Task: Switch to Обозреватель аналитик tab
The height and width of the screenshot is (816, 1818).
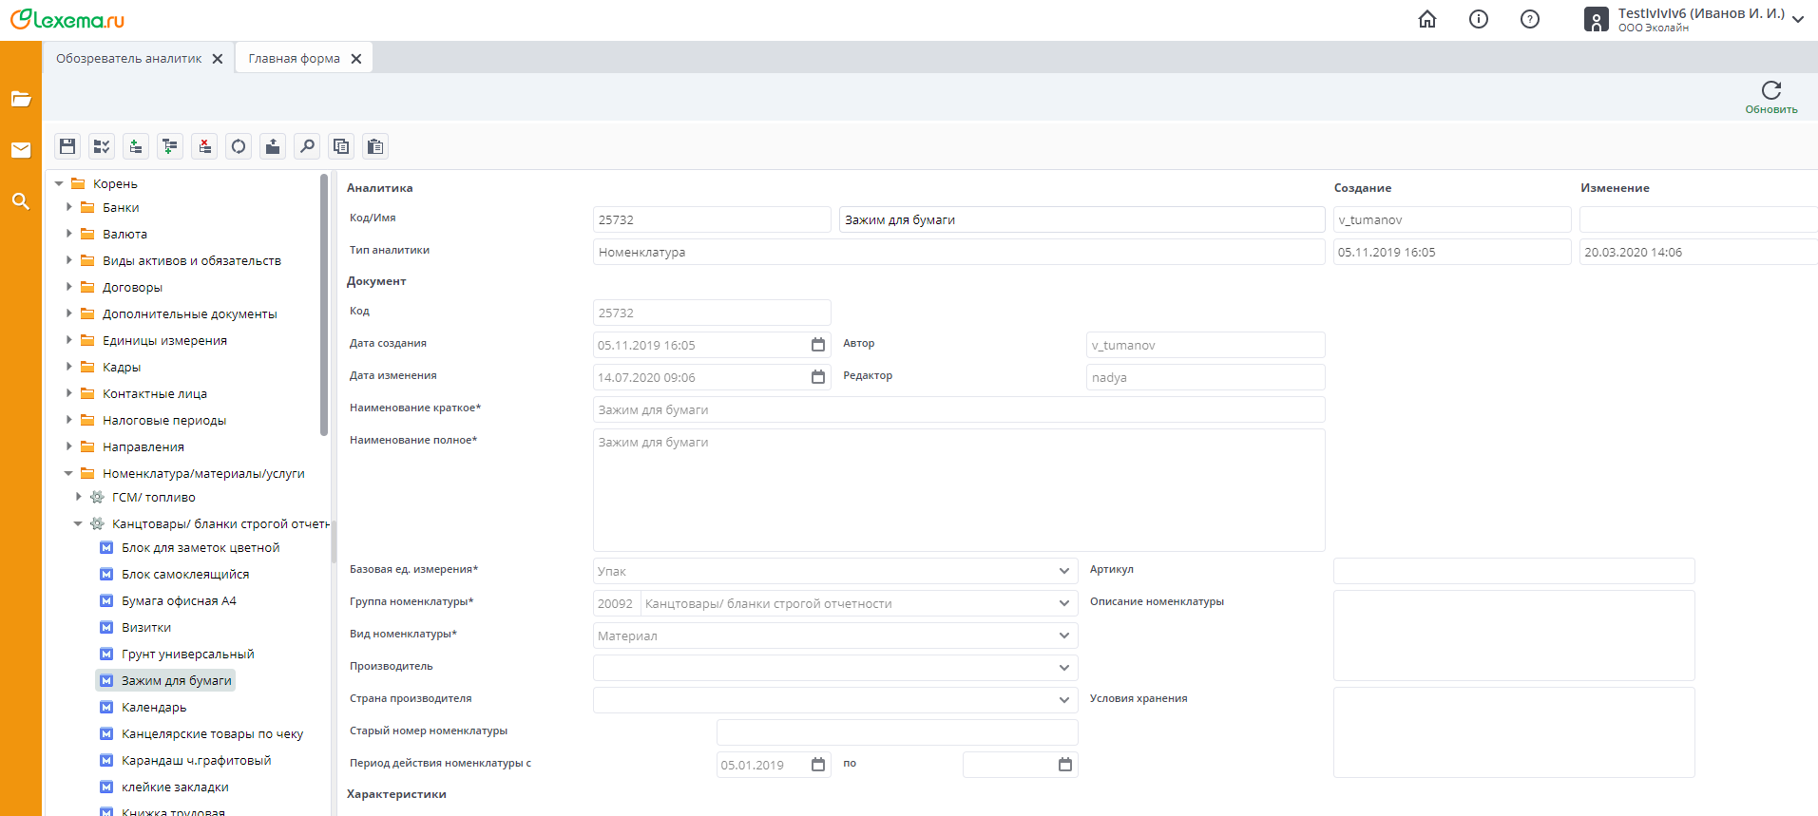Action: click(x=128, y=59)
